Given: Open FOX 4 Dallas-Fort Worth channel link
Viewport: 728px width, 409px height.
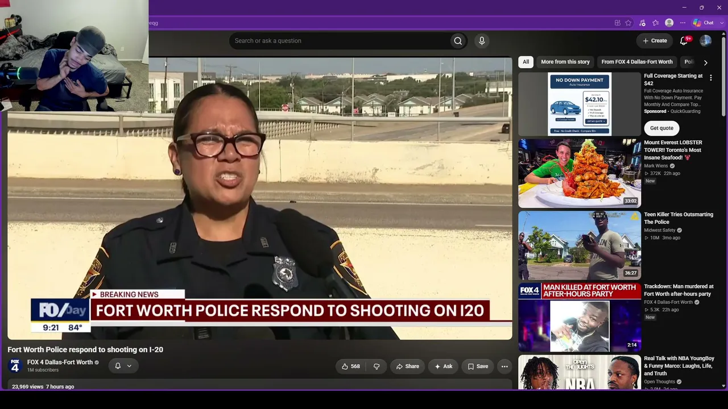Looking at the screenshot, I should click(x=60, y=362).
